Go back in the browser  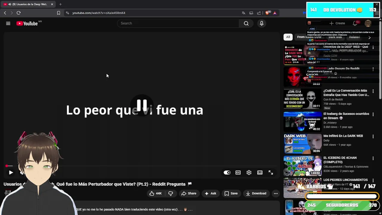(5, 13)
